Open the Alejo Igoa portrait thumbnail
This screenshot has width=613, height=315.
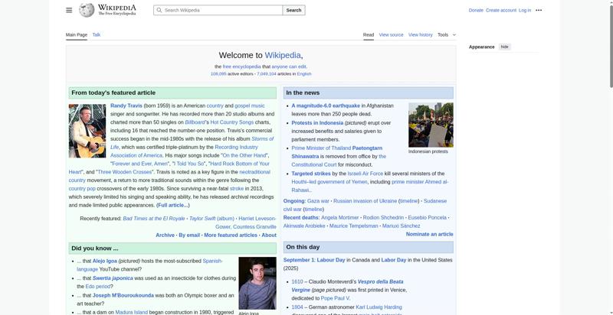[257, 283]
